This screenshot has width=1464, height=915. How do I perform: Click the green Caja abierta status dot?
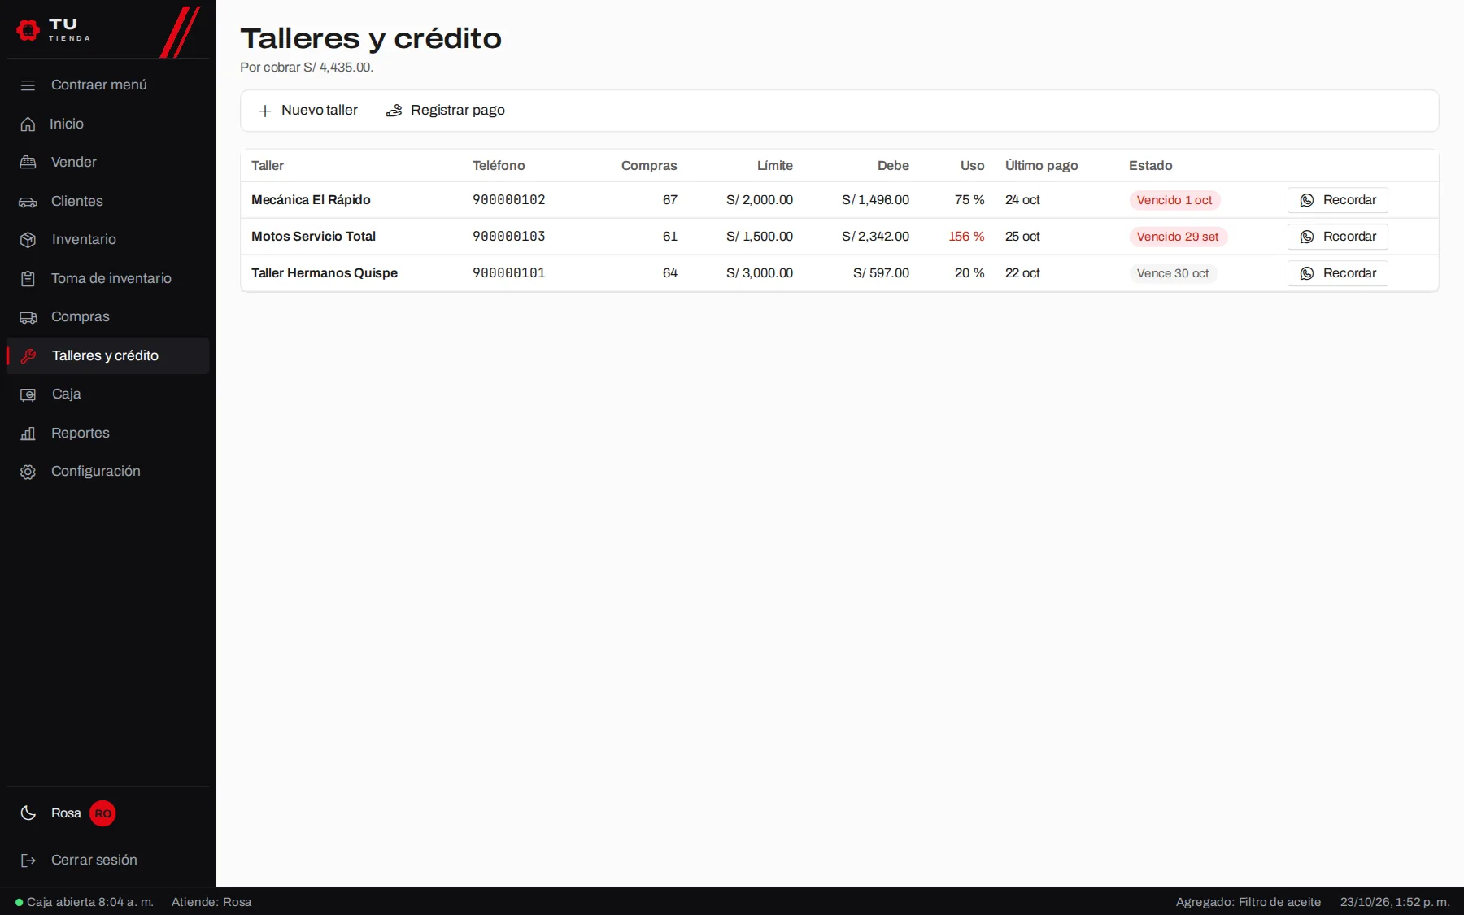[20, 902]
